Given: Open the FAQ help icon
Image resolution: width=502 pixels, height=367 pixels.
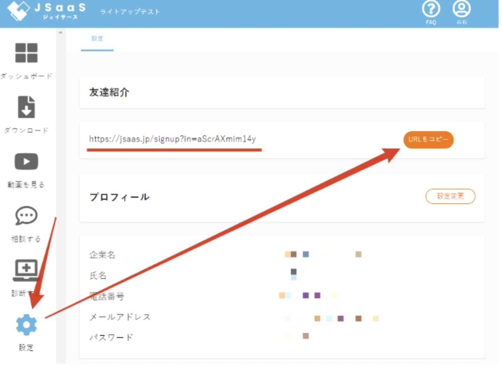Looking at the screenshot, I should click(x=431, y=10).
